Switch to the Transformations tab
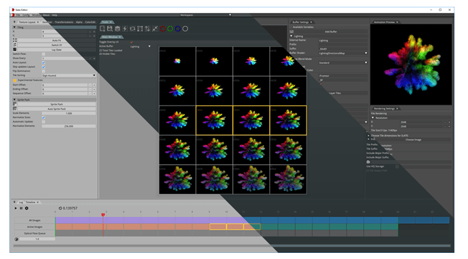Screen dimensions: 468x259 (64, 22)
